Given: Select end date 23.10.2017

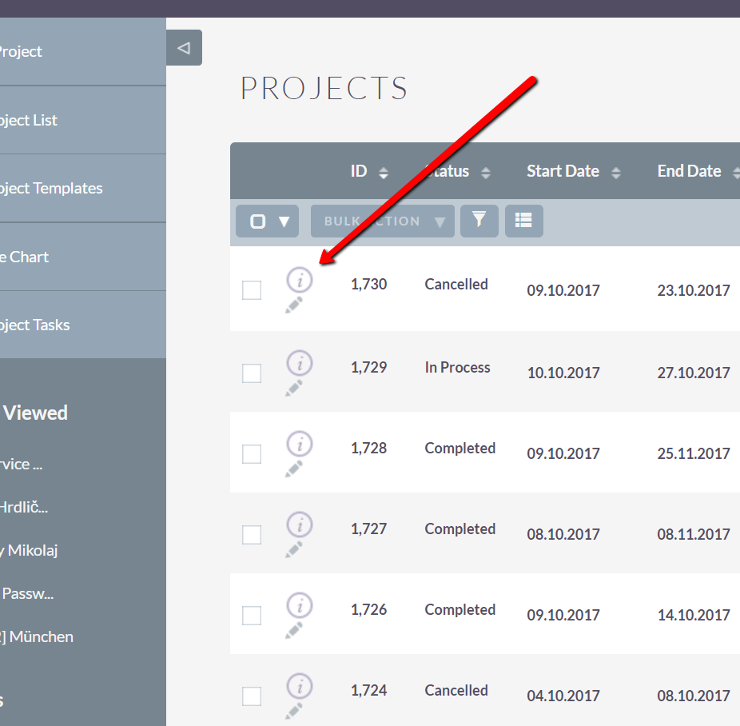Looking at the screenshot, I should (x=694, y=290).
